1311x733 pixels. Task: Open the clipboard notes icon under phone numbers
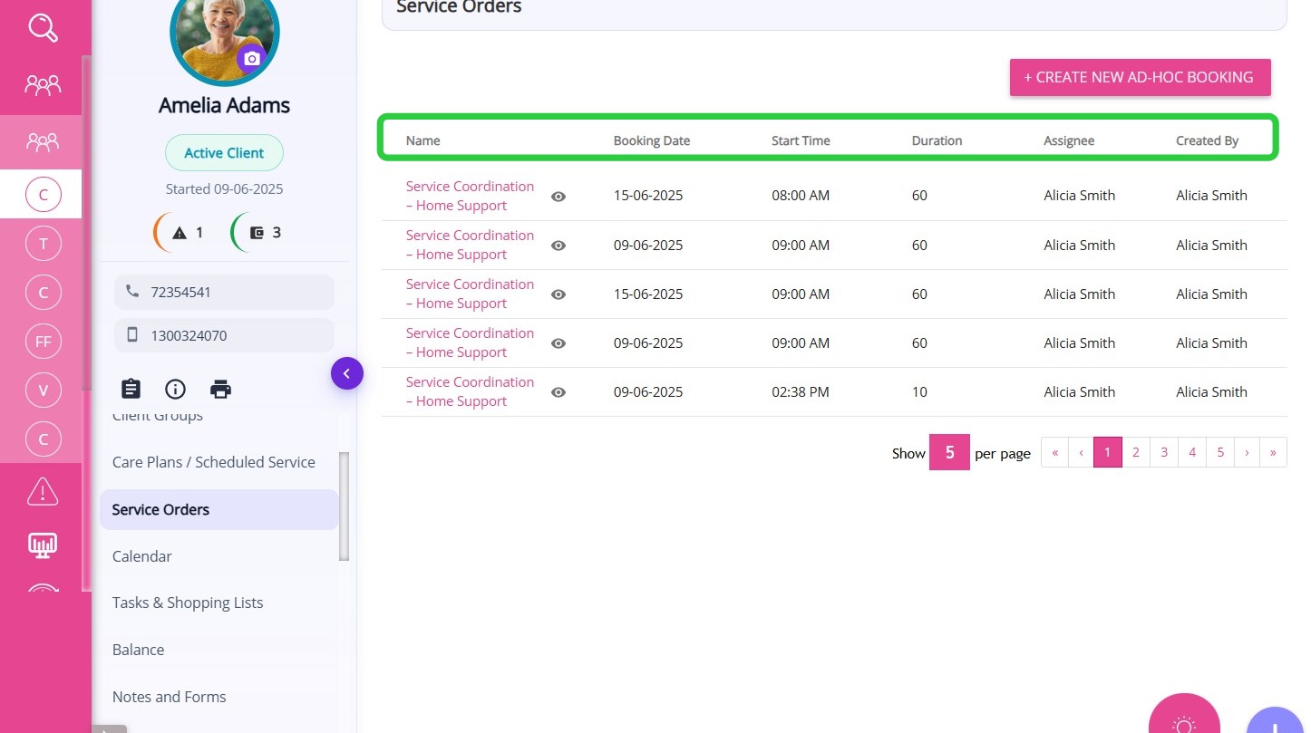point(131,389)
